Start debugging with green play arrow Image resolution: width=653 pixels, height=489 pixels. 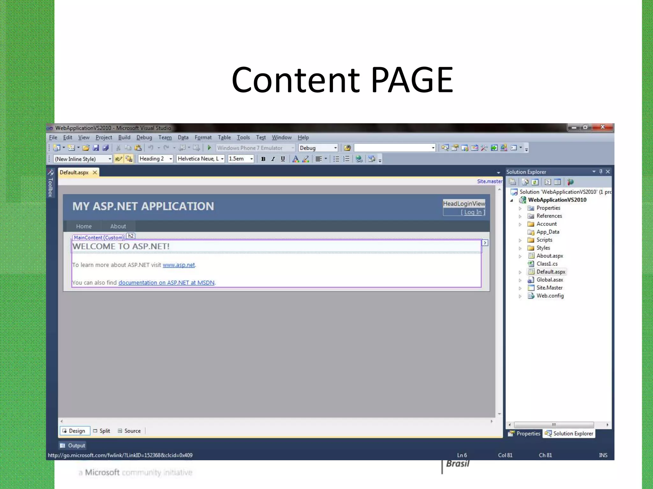pos(209,148)
